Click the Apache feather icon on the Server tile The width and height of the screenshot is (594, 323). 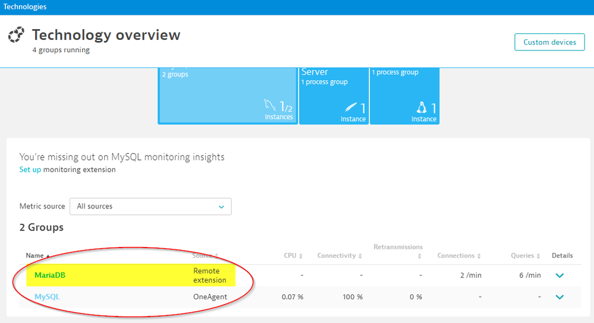351,107
